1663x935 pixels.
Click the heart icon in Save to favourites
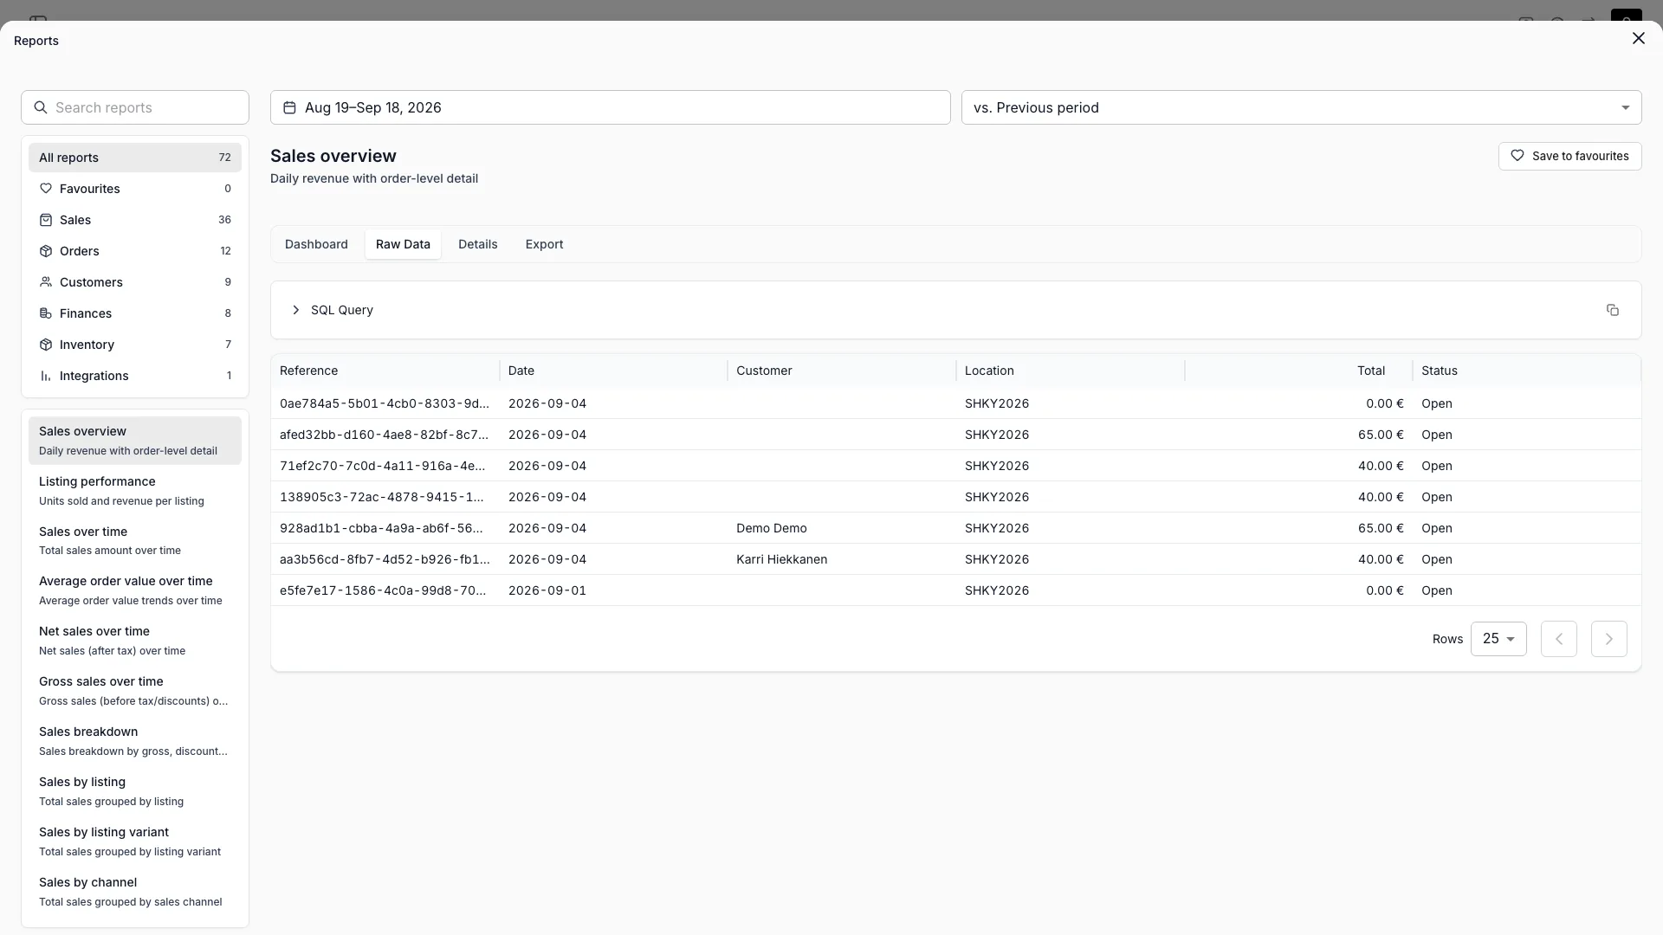coord(1517,156)
